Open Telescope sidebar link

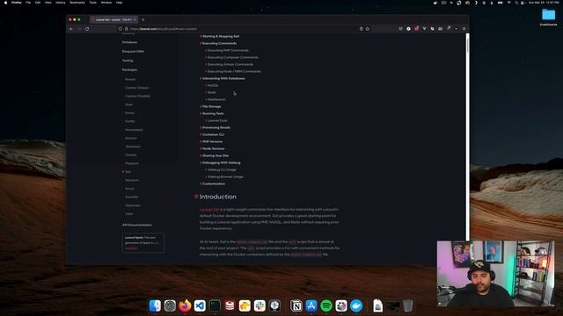coord(133,205)
